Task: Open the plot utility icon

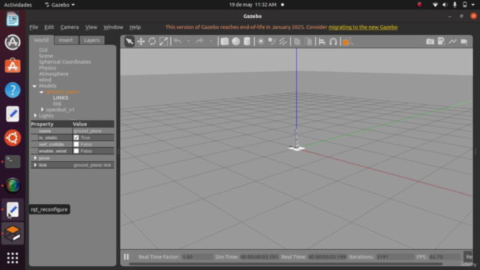Action: 452,41
